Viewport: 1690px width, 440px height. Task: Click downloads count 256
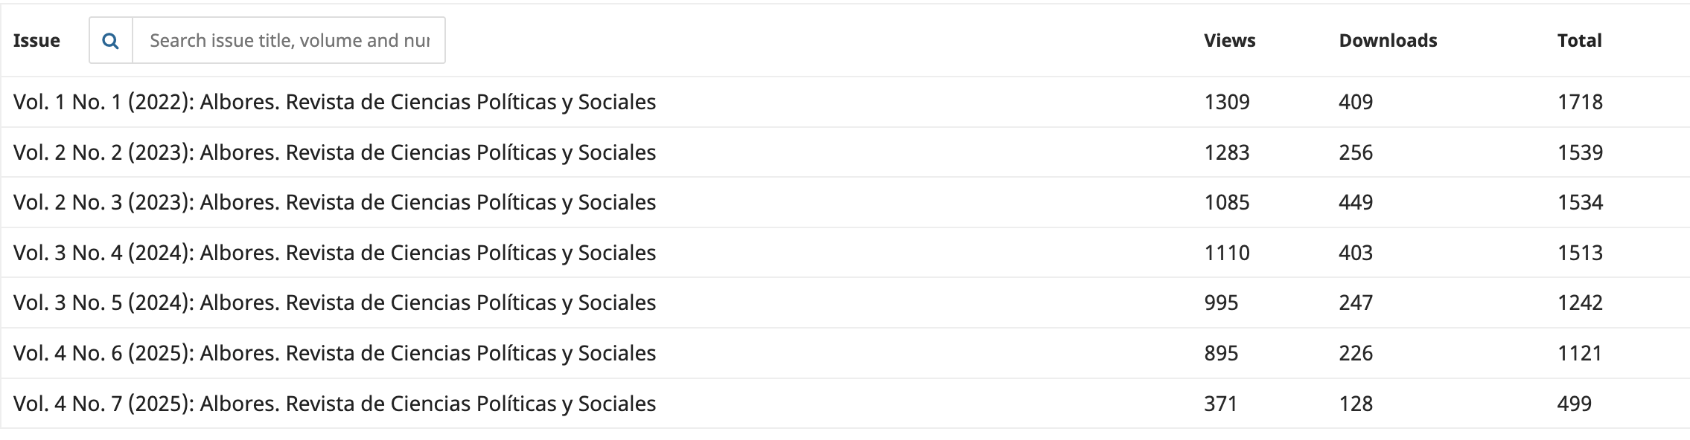[x=1356, y=152]
